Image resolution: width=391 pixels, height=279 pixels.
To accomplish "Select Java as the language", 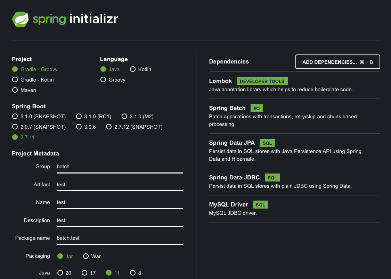I will 110,69.
